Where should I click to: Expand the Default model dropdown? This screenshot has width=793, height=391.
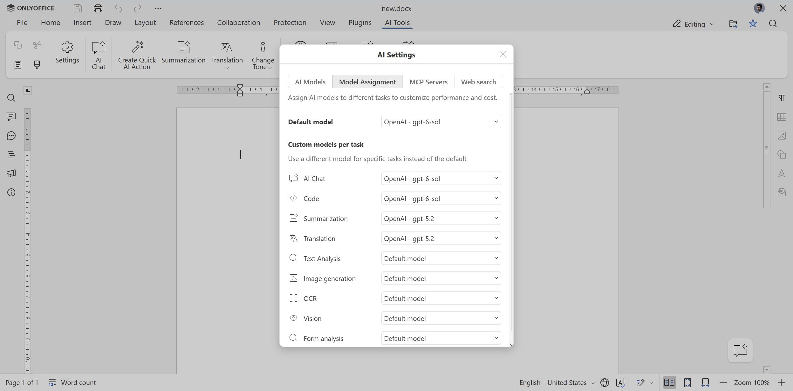click(x=441, y=122)
